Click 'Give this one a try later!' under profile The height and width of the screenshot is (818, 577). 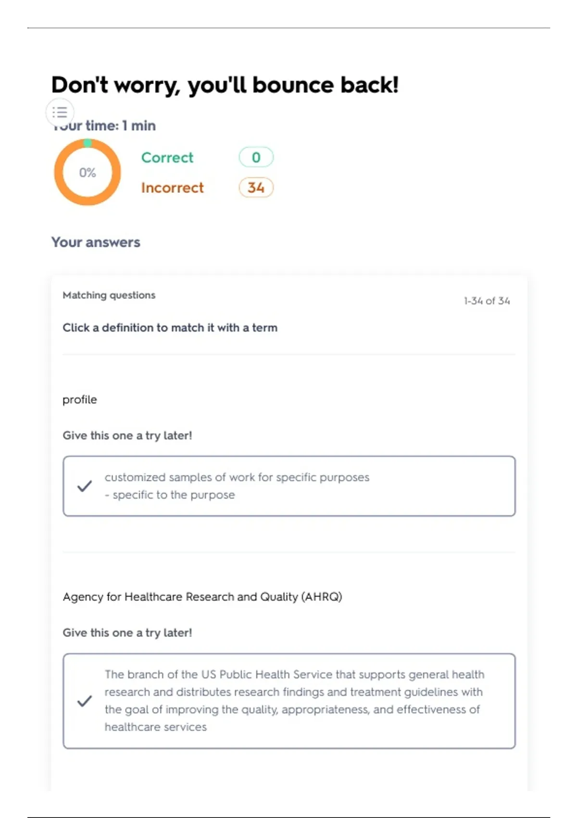(127, 435)
